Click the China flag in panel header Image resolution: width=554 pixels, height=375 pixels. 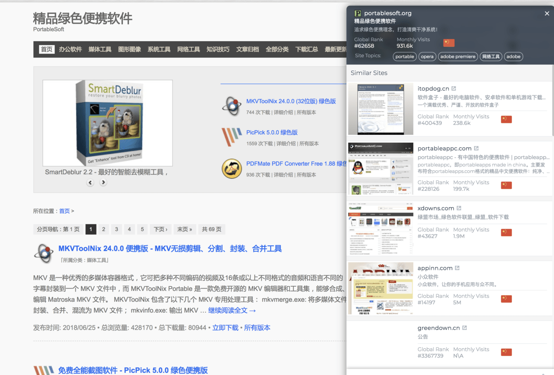[x=449, y=43]
